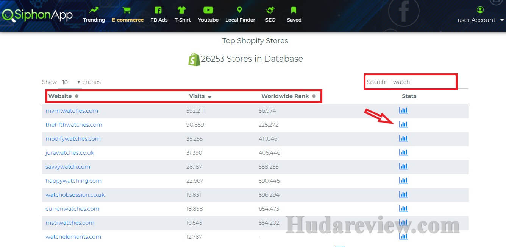Select the 225,272 worldwide rank value
Image resolution: width=506 pixels, height=247 pixels.
point(269,125)
